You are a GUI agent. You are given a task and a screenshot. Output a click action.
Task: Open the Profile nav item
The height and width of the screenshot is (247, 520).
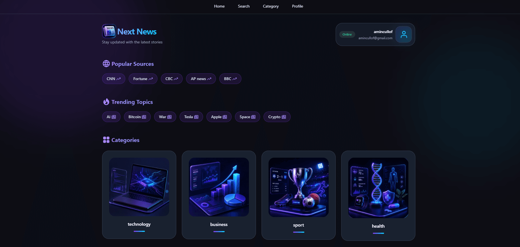pyautogui.click(x=297, y=6)
